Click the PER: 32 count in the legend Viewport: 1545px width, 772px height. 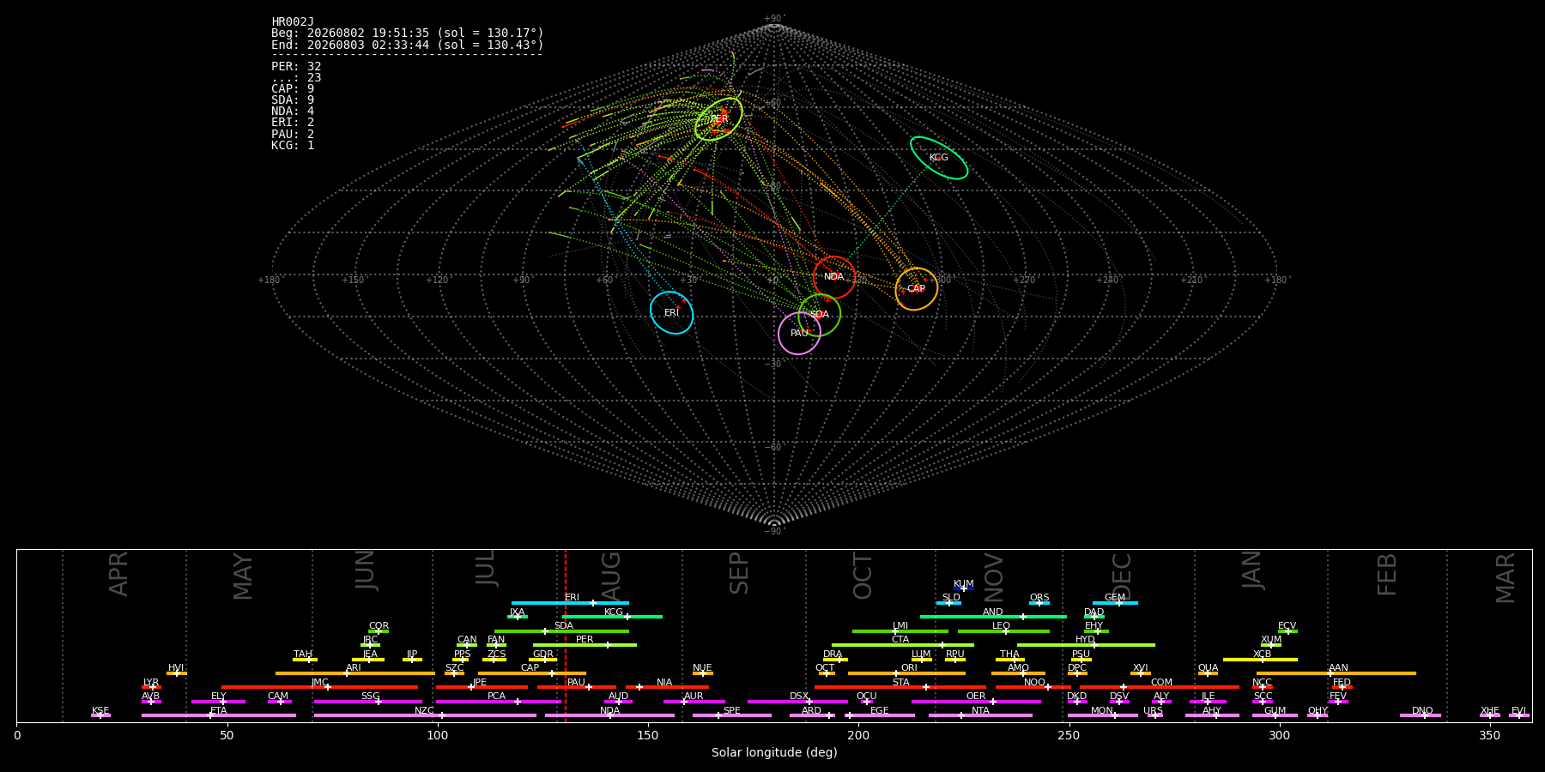(296, 67)
